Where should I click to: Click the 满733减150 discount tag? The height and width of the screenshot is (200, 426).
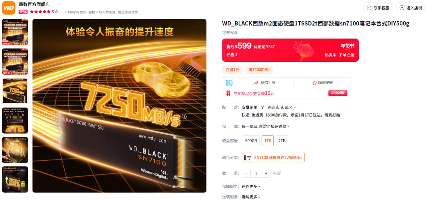[x=259, y=70]
